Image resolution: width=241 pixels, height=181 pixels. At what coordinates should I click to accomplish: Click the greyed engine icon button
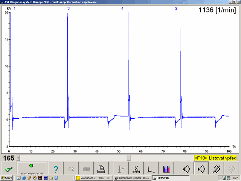click(86, 169)
